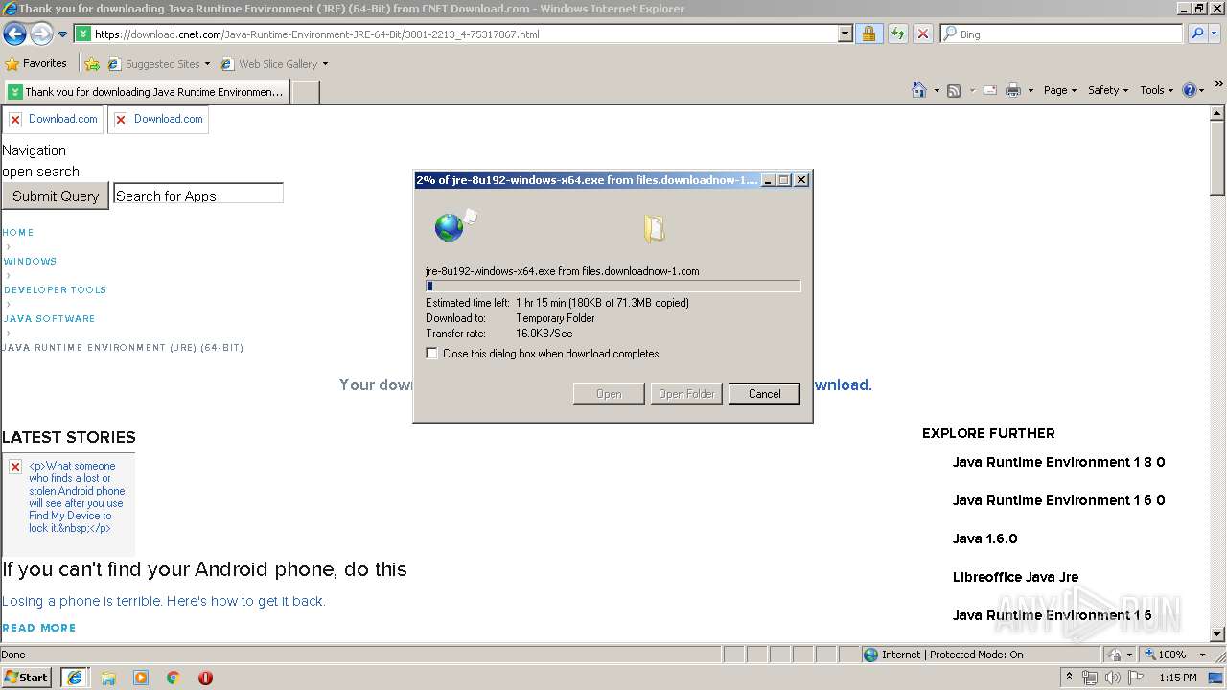This screenshot has height=690, width=1227.
Task: Click the JAVA SOFTWARE breadcrumb link
Action: click(49, 318)
